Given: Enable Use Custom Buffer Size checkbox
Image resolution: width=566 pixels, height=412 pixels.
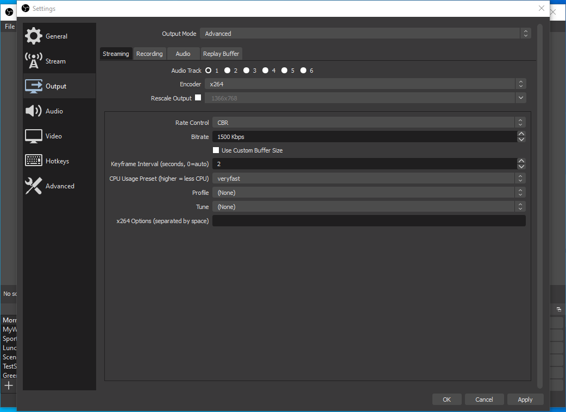Looking at the screenshot, I should (216, 150).
